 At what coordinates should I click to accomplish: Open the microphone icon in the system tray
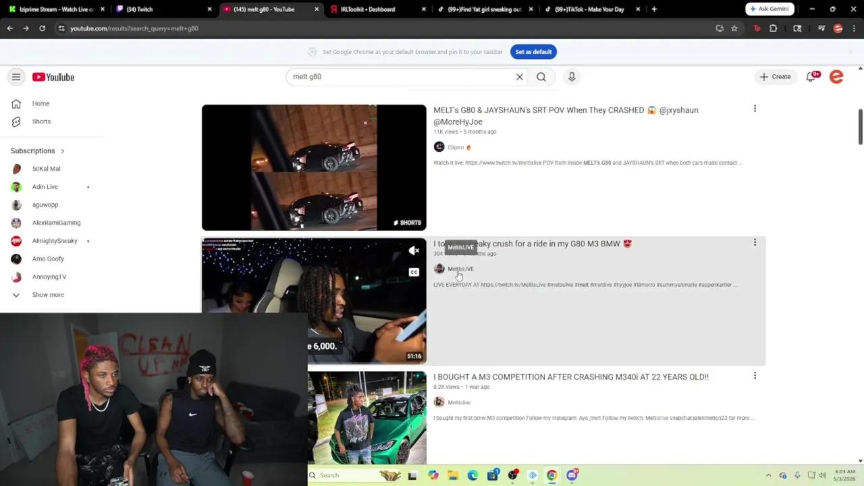(x=798, y=475)
